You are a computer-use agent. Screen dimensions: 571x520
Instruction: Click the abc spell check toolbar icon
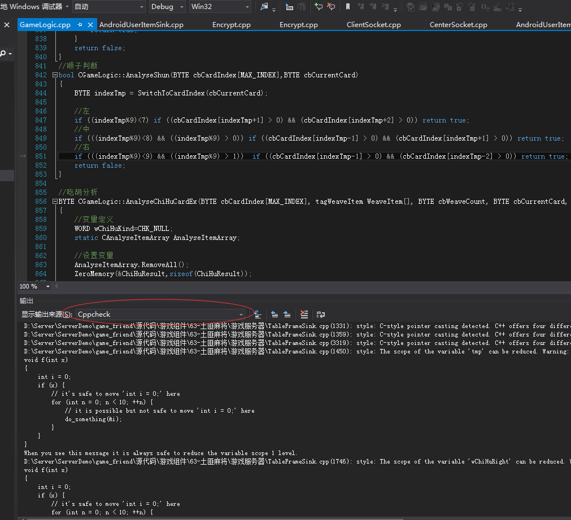tap(498, 7)
